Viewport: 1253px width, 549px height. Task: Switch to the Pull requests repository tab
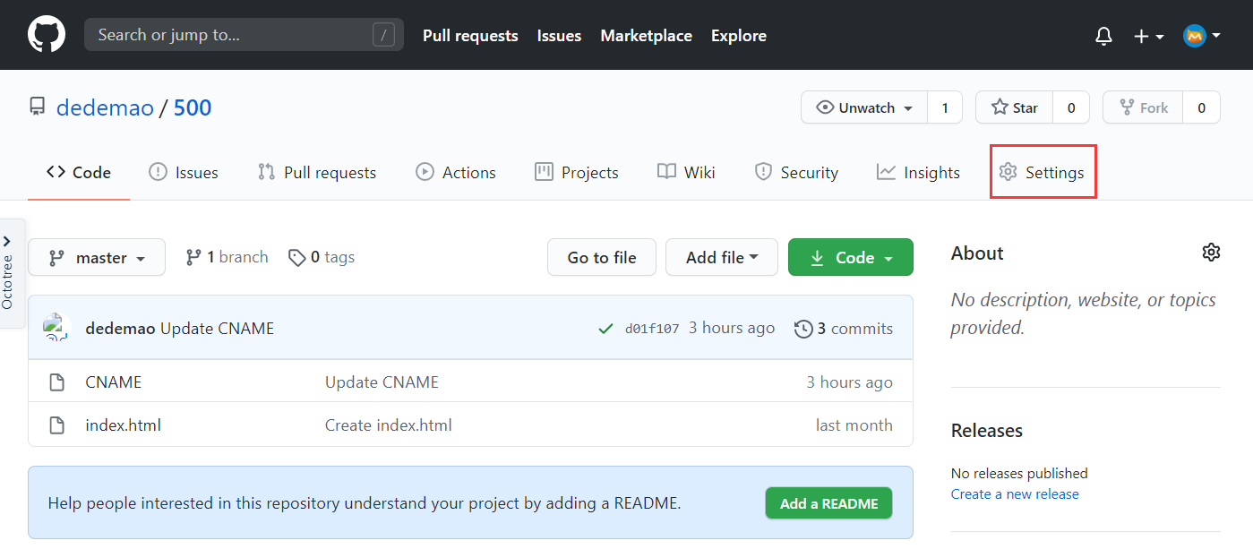(x=317, y=173)
